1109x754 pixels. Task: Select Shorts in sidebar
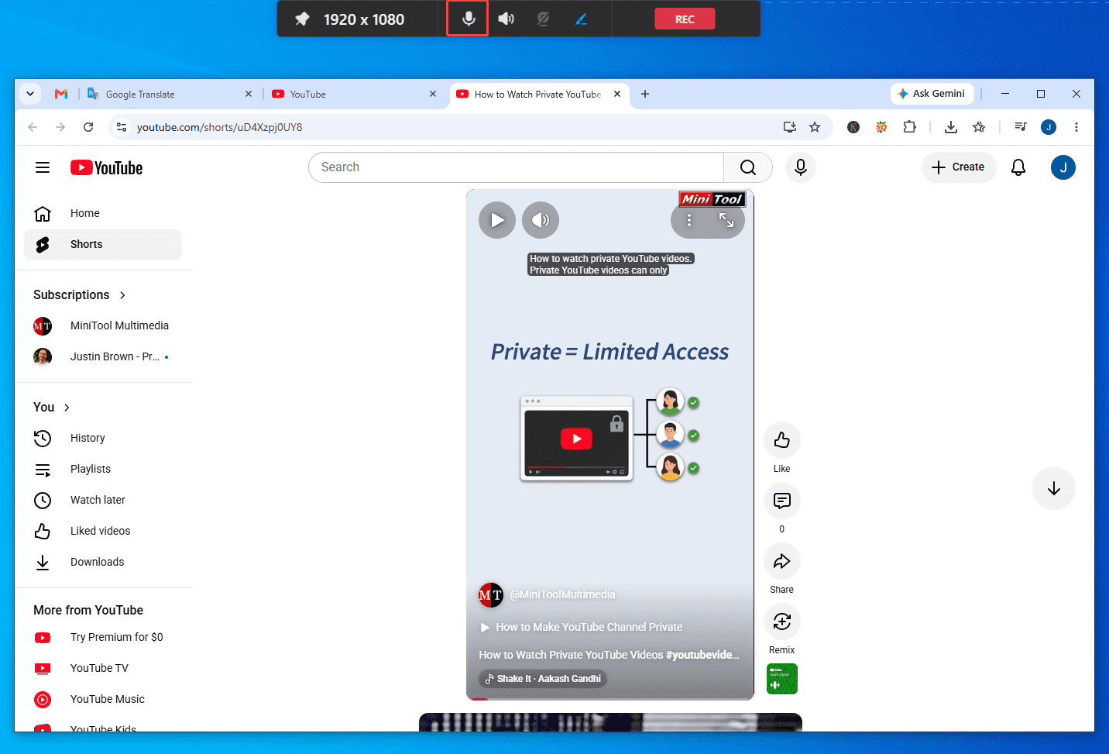pos(103,244)
